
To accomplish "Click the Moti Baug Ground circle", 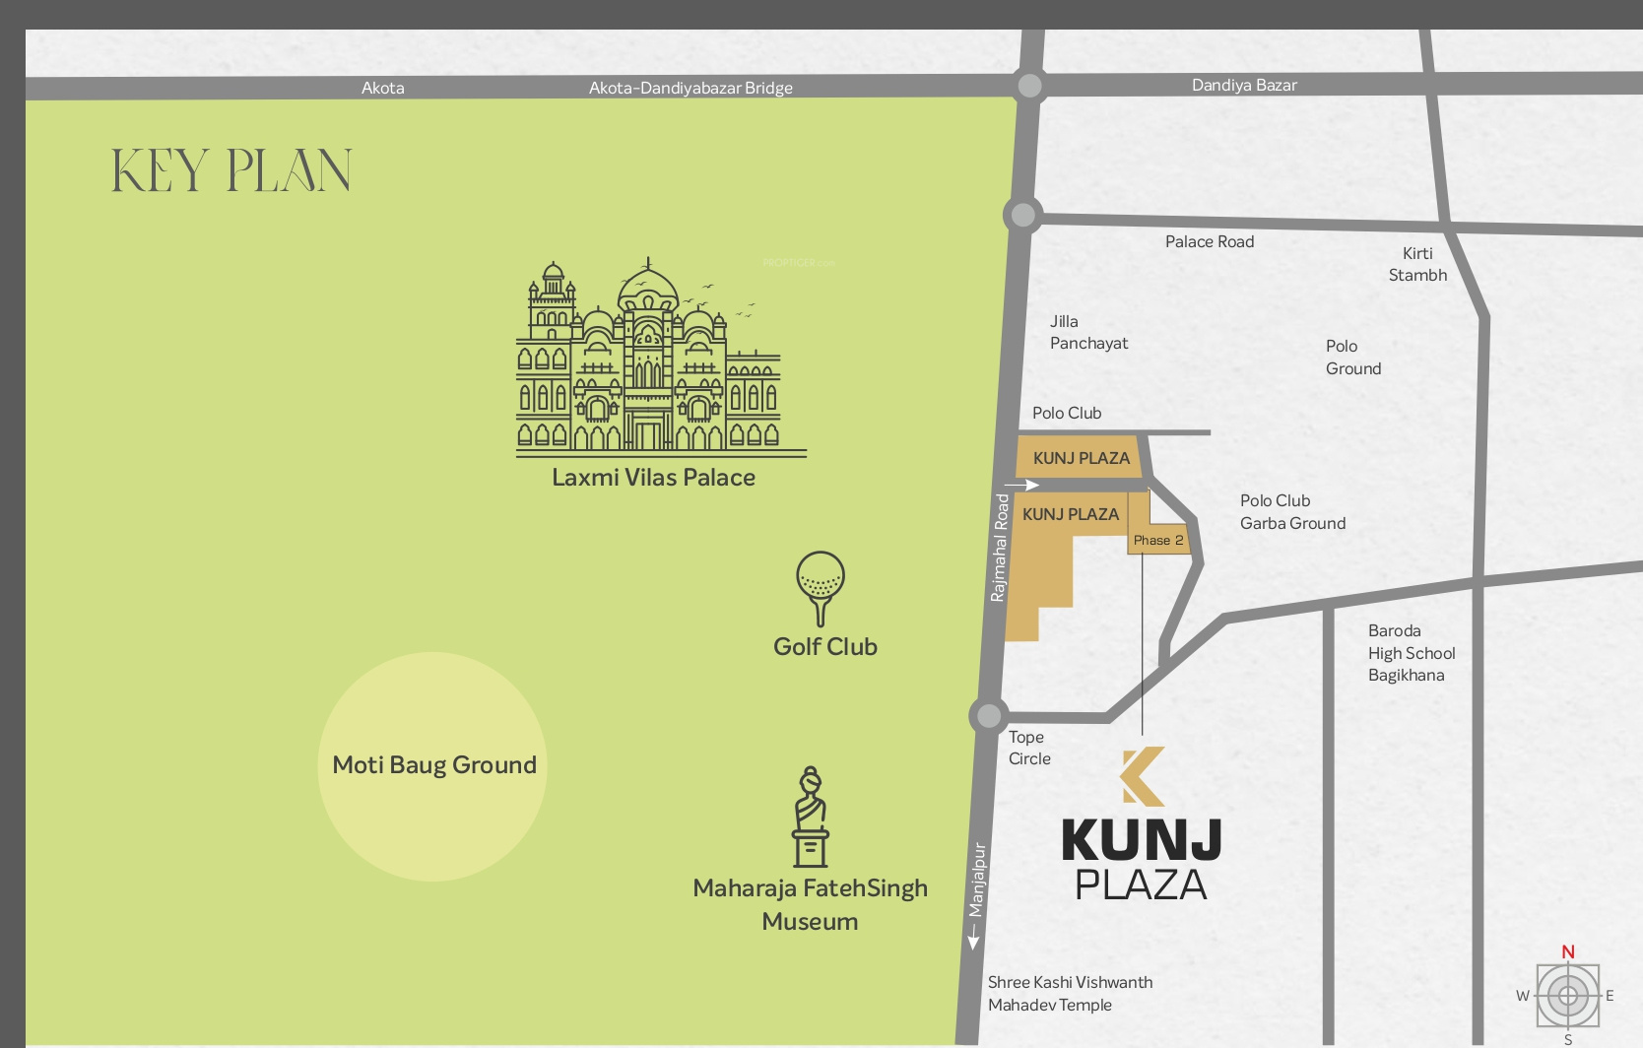I will coord(433,765).
